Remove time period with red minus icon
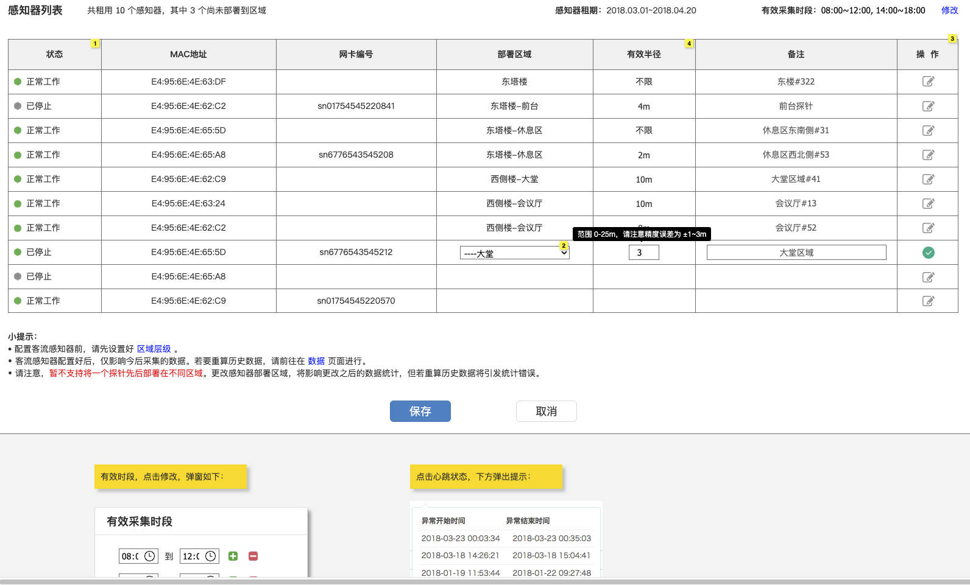 [253, 556]
